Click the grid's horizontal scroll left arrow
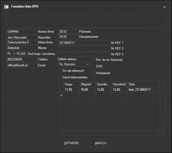 [x=66, y=133]
